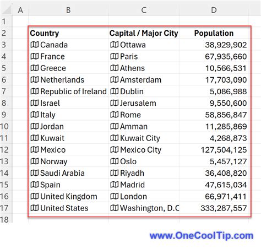
Task: Click the geography map icon beside Canada
Action: 35,45
